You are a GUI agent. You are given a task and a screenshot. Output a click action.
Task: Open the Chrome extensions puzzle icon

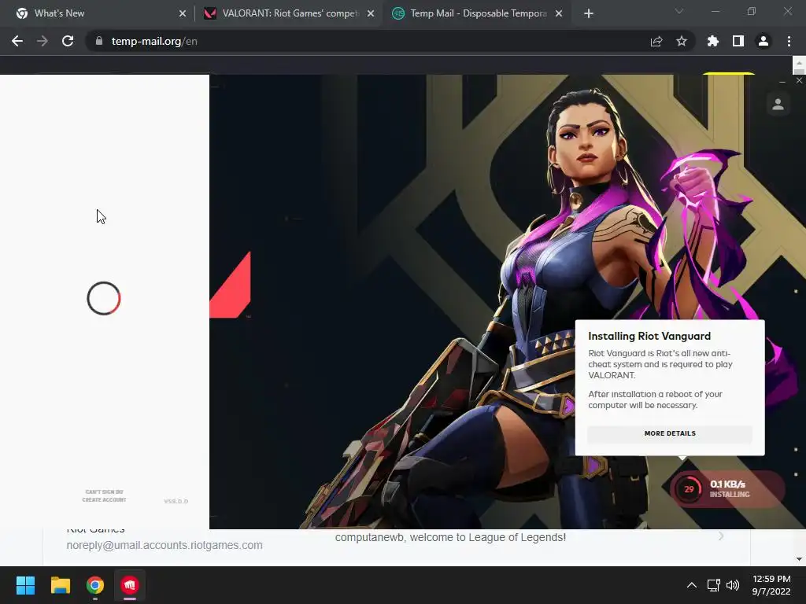pyautogui.click(x=713, y=41)
